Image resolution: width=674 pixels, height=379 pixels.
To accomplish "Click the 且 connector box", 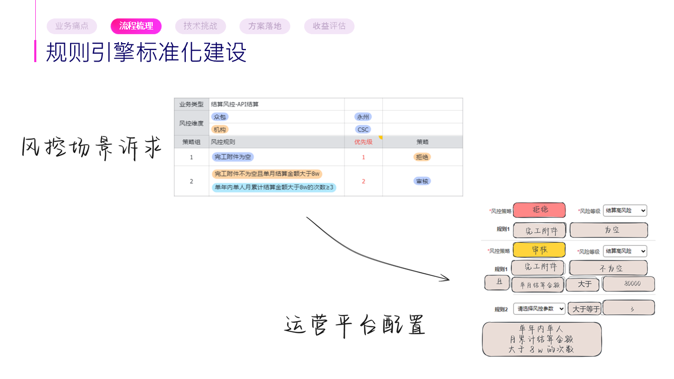I will 497,283.
